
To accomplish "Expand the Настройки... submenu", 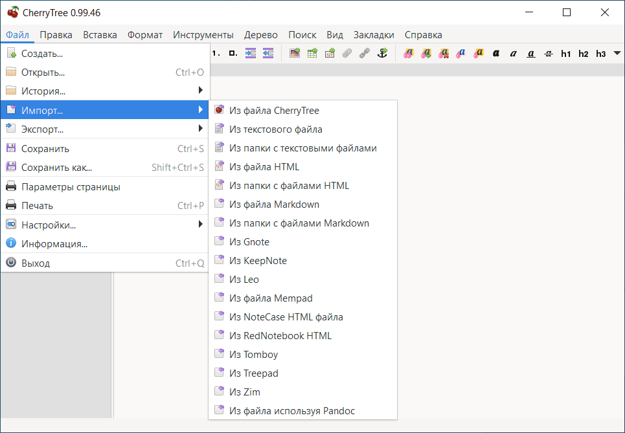I will coord(104,225).
